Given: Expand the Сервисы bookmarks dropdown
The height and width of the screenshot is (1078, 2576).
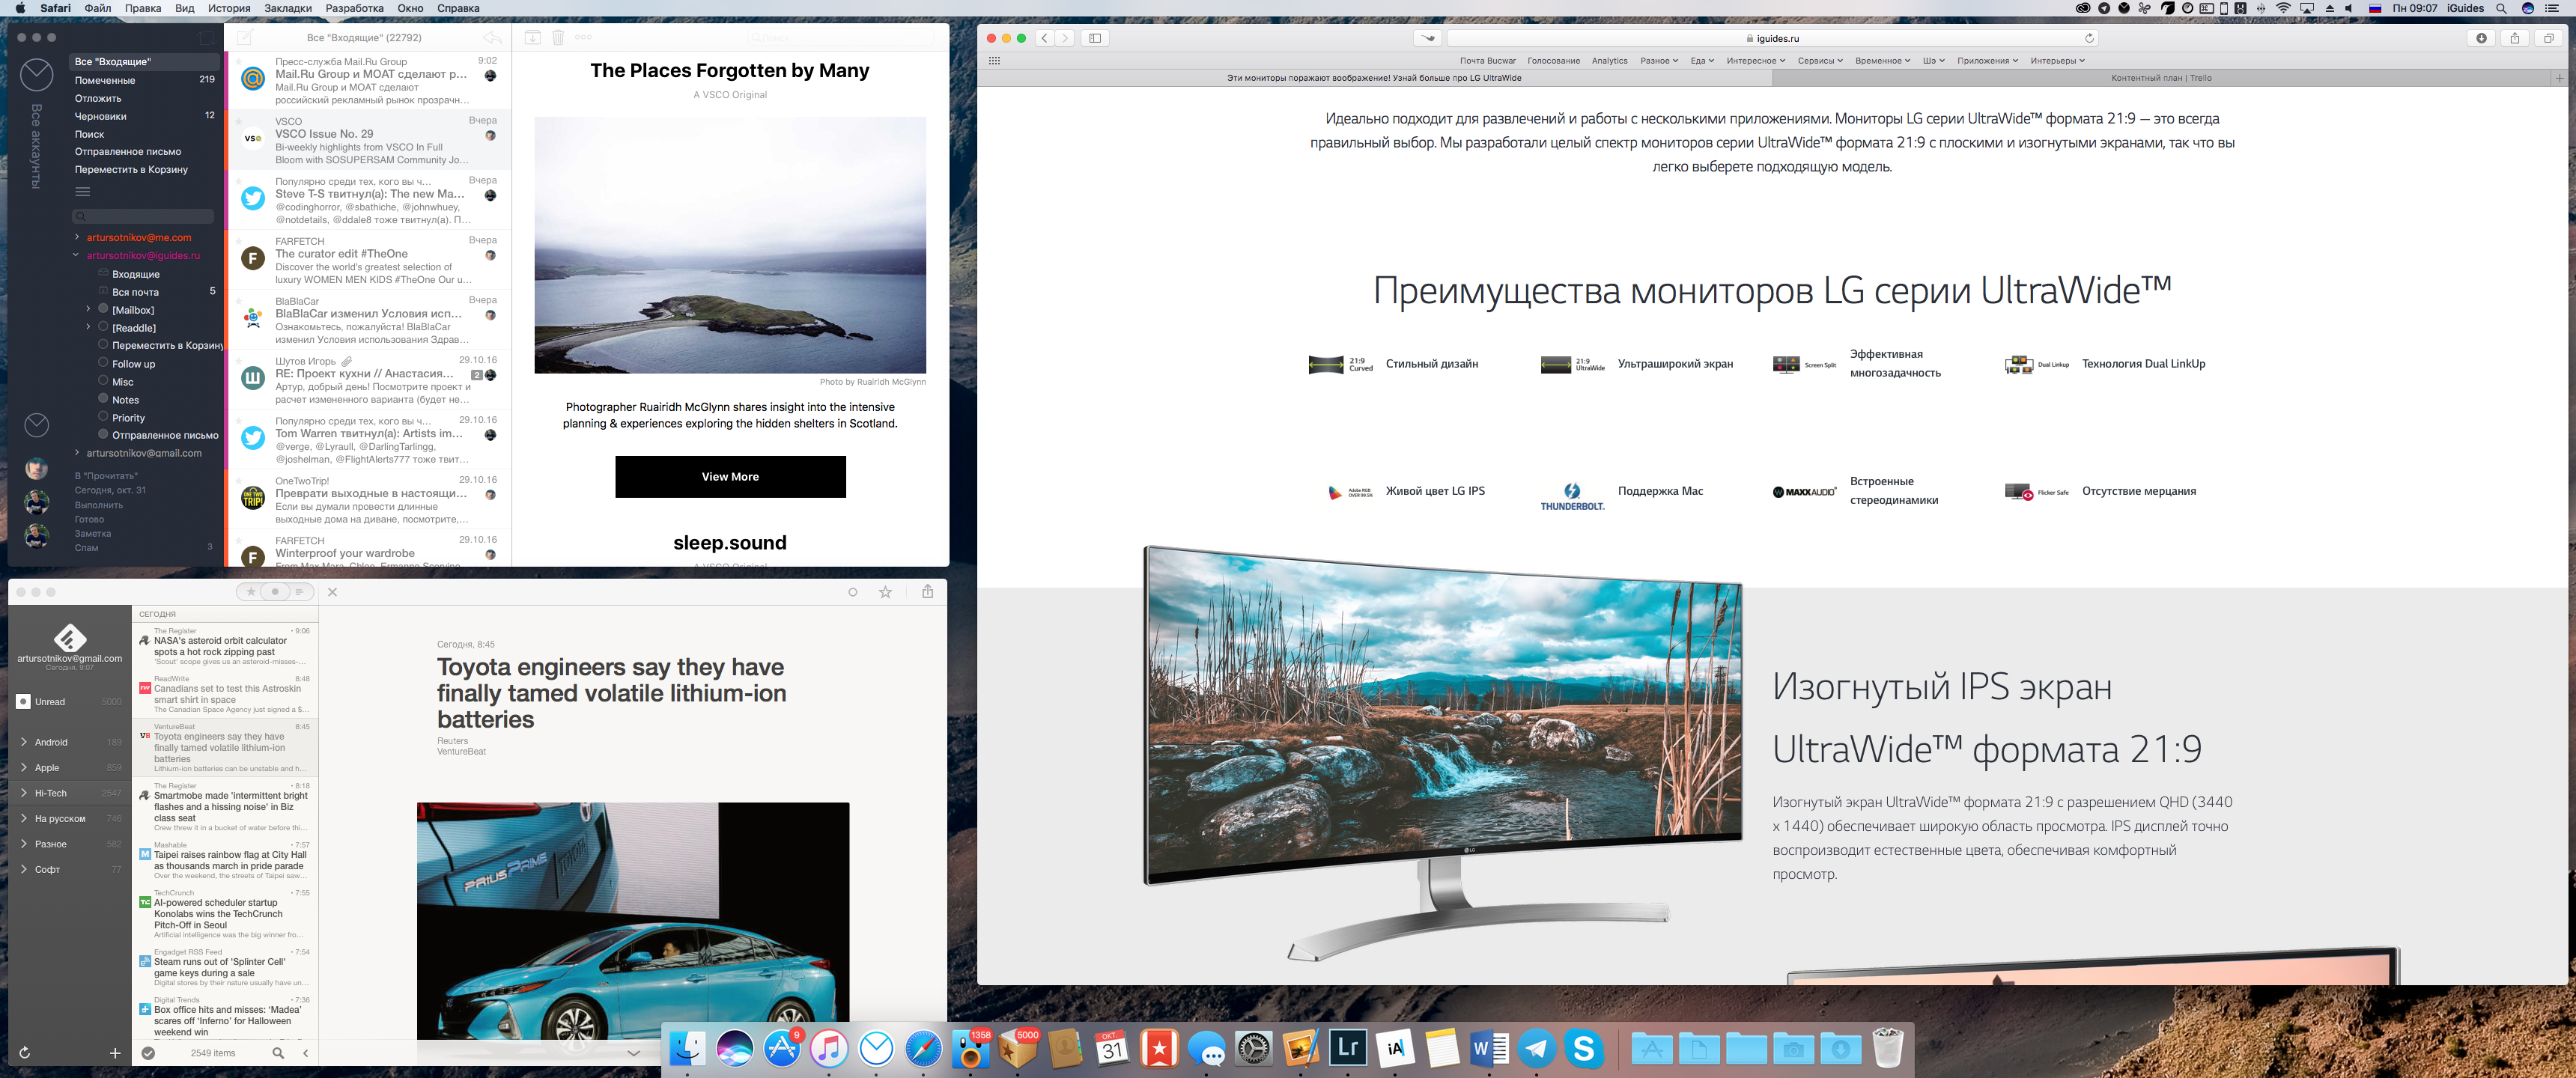Looking at the screenshot, I should coord(1817,60).
